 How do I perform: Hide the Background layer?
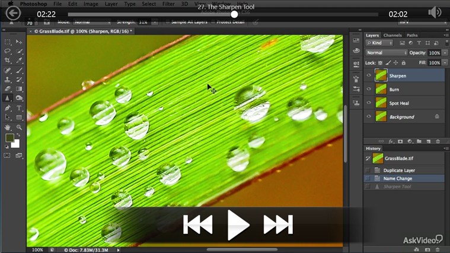[x=369, y=117]
